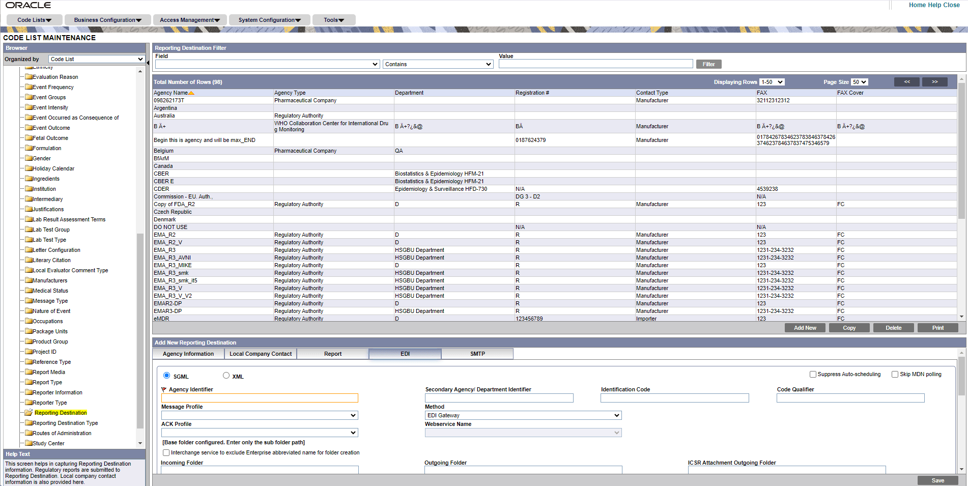Viewport: 968px width, 486px height.
Task: Switch to the Report tab
Action: pos(333,354)
